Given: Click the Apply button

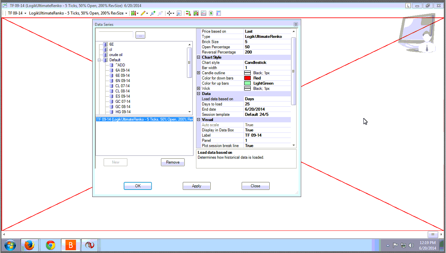Looking at the screenshot, I should tap(197, 186).
